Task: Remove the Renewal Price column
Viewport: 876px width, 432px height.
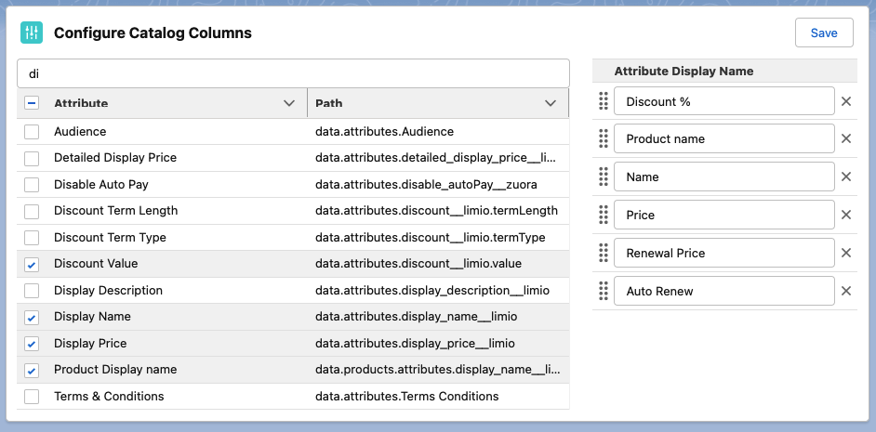Action: tap(846, 253)
